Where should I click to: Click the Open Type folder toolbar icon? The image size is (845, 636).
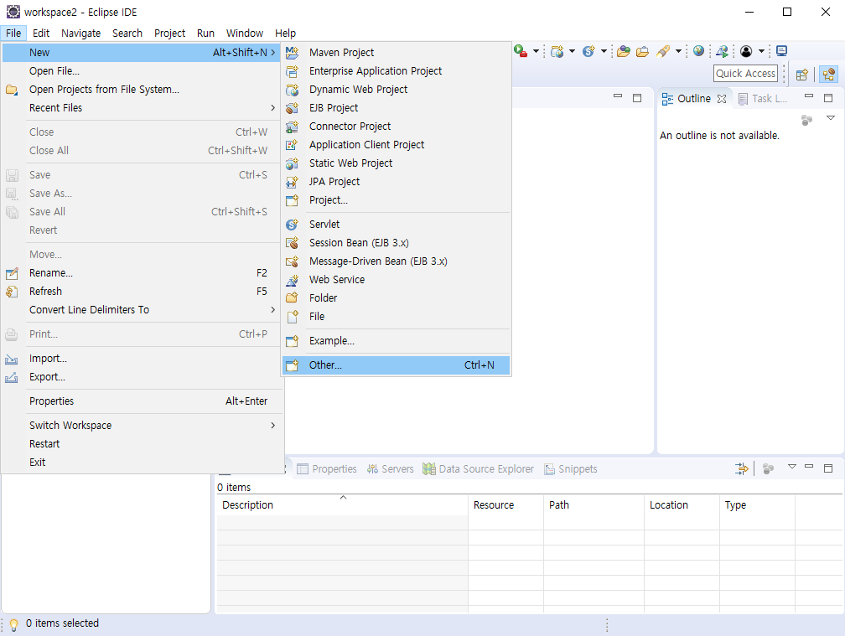click(624, 51)
